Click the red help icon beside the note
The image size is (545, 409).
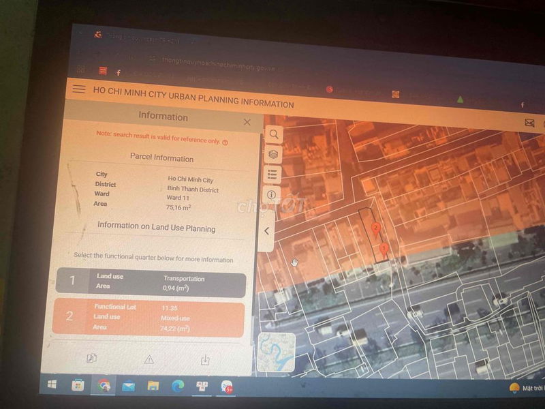[x=225, y=142]
